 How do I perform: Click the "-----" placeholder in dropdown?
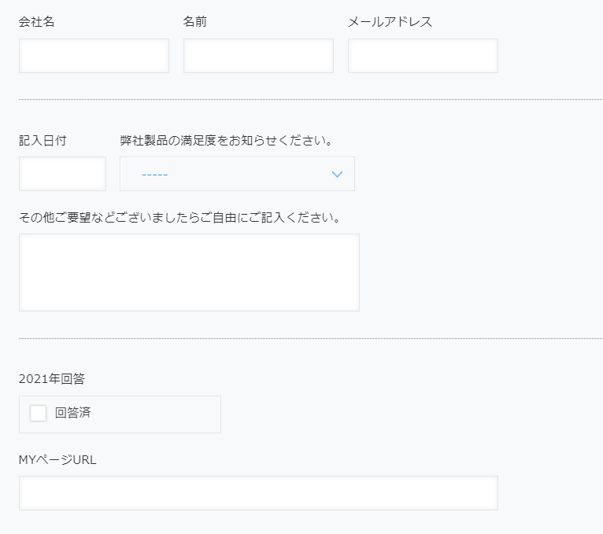pyautogui.click(x=154, y=175)
